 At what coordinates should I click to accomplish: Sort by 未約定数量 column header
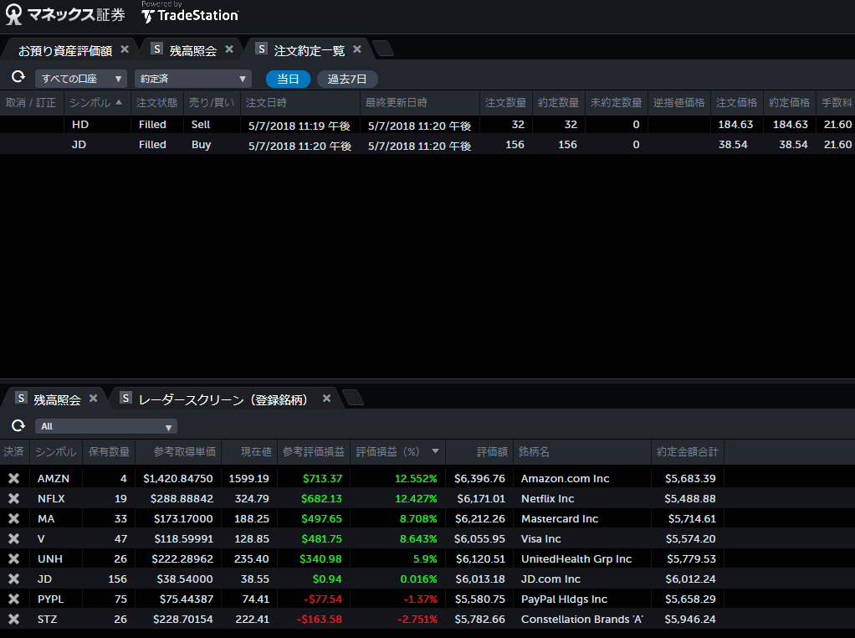617,103
